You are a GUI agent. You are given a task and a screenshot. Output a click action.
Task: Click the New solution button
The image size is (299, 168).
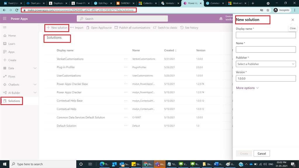[56, 27]
